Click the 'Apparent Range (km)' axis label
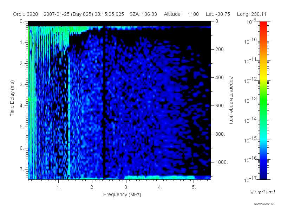This screenshot has width=281, height=211. point(231,100)
